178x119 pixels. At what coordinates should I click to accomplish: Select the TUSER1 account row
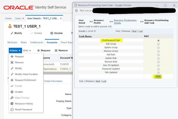coord(58,64)
